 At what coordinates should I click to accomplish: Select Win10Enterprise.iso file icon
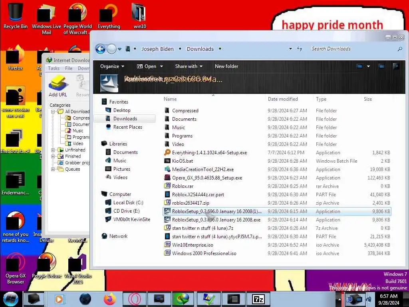click(167, 245)
